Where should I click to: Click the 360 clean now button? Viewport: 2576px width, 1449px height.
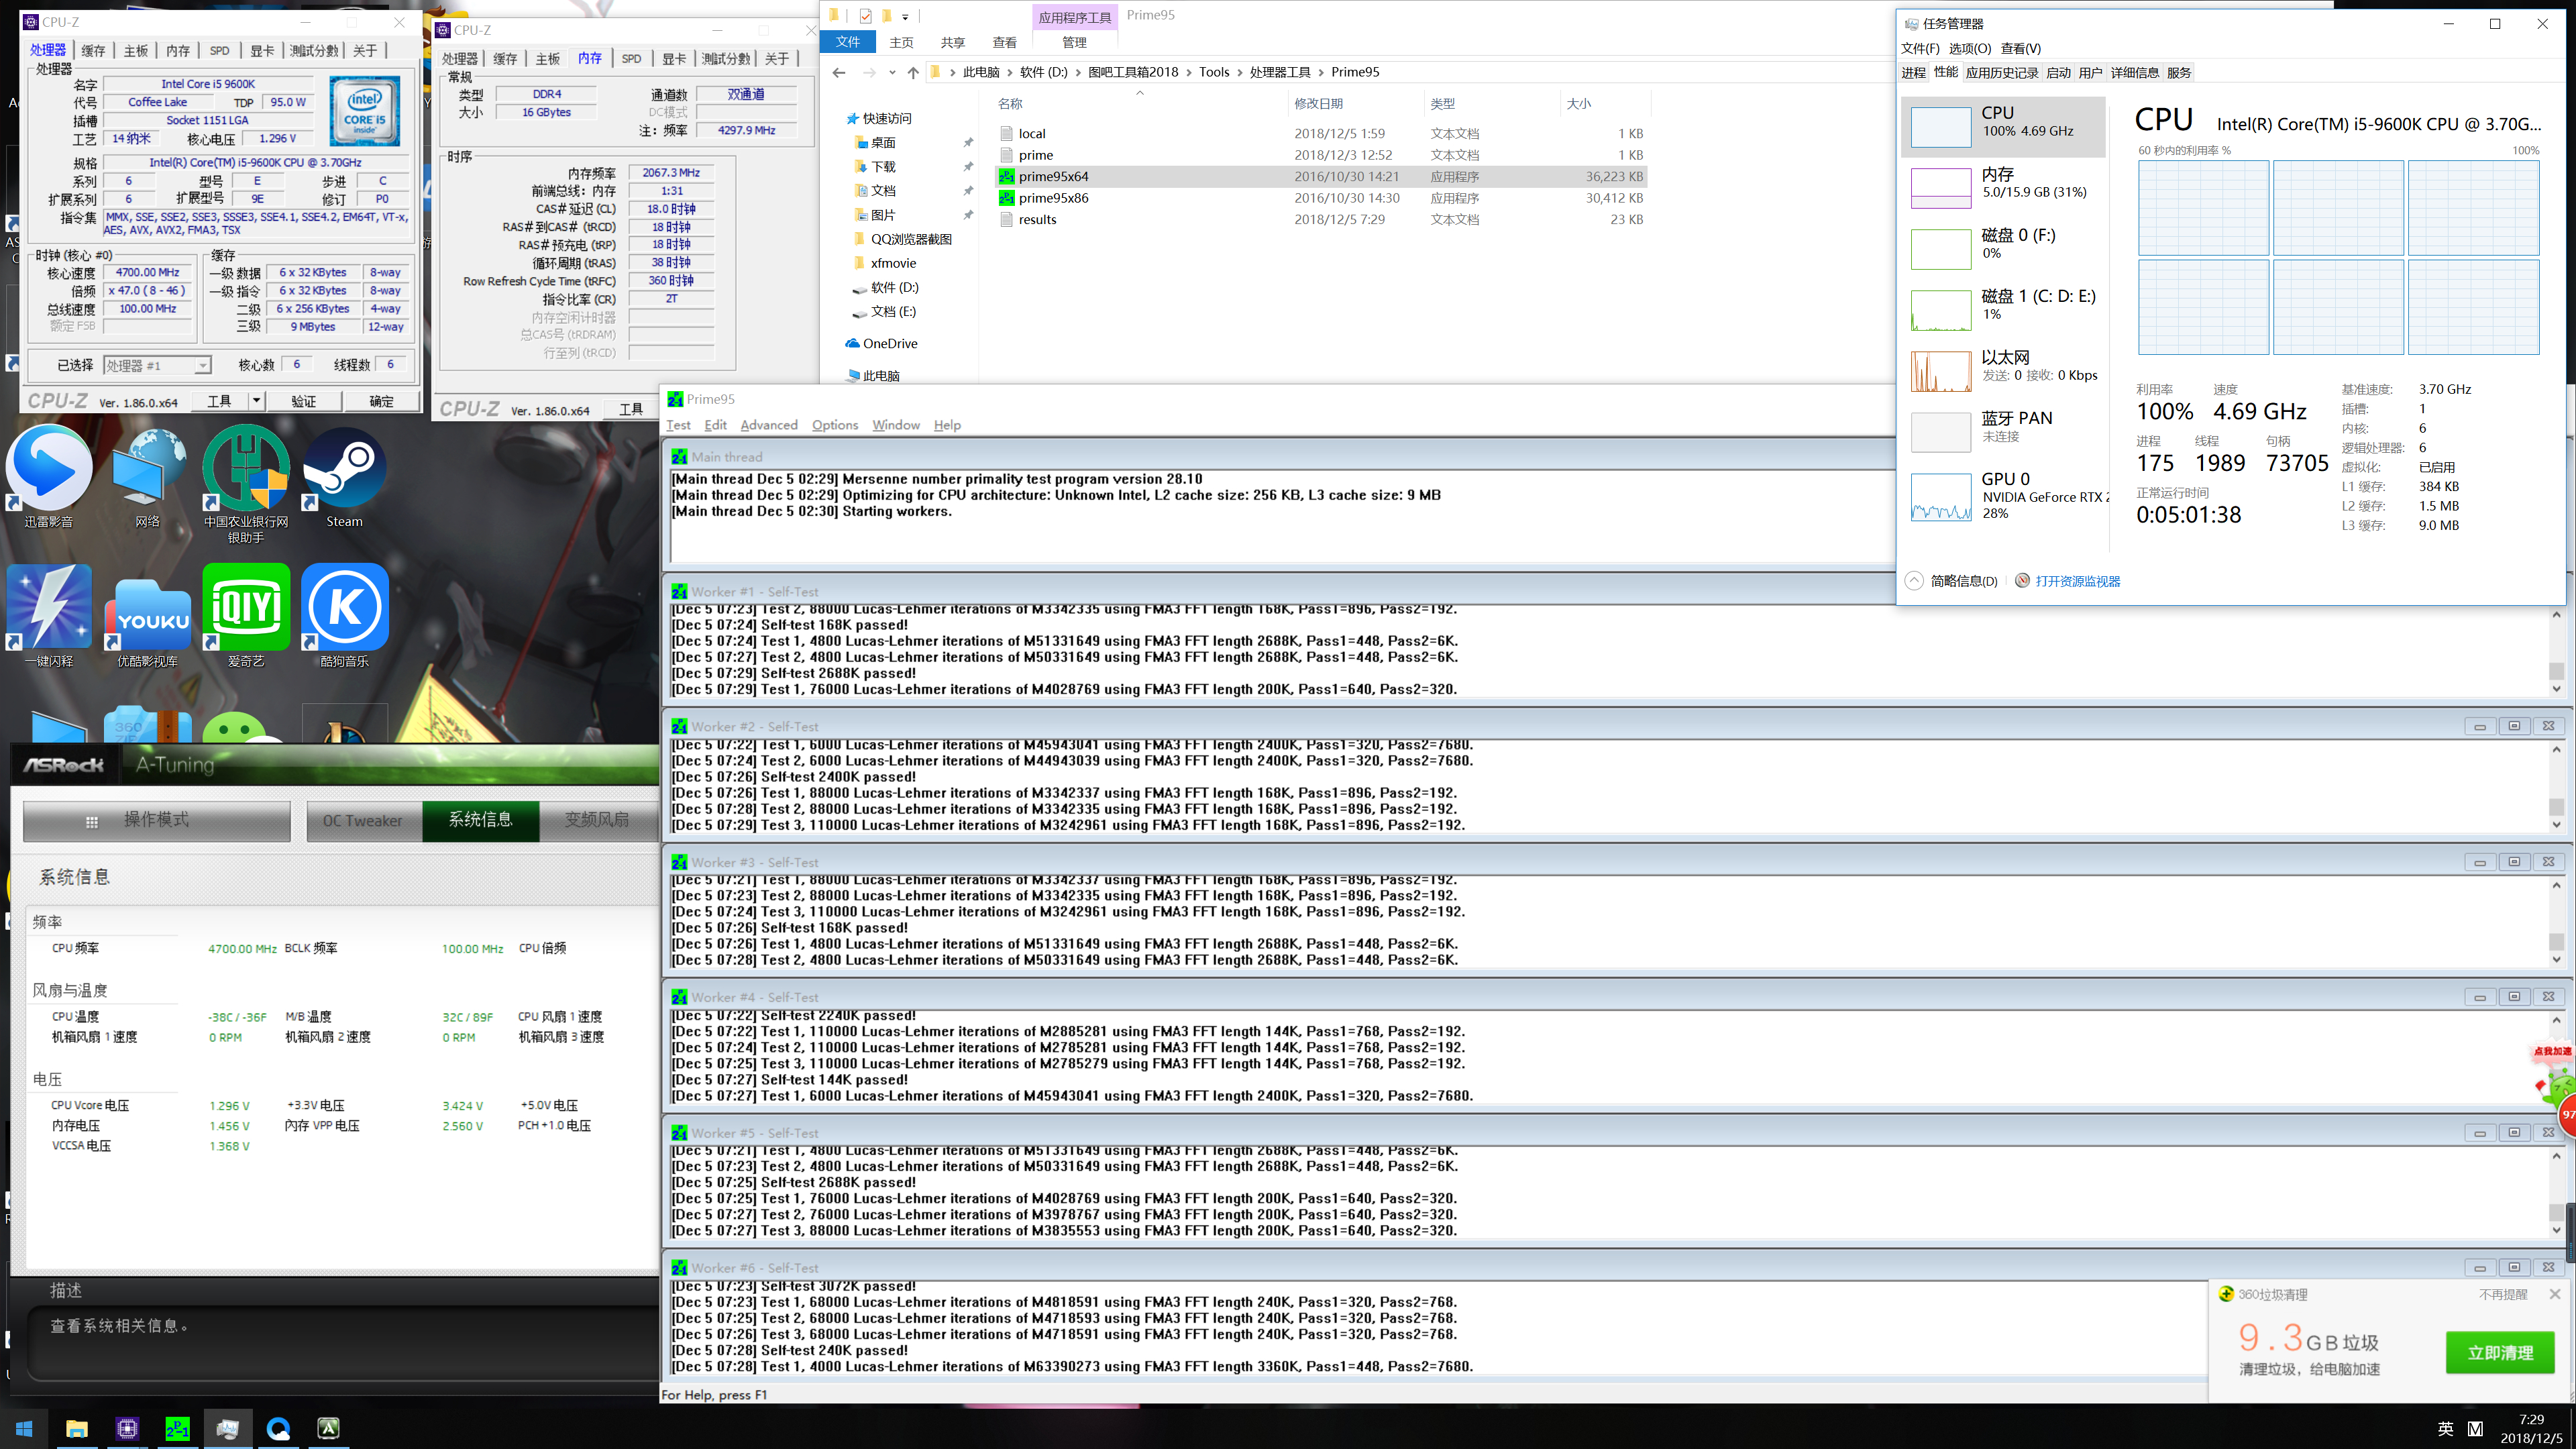(x=2499, y=1353)
